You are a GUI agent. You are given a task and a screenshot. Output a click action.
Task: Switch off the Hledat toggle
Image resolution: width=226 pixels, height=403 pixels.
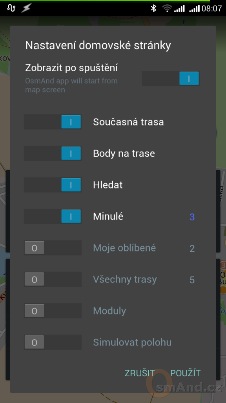tap(53, 185)
